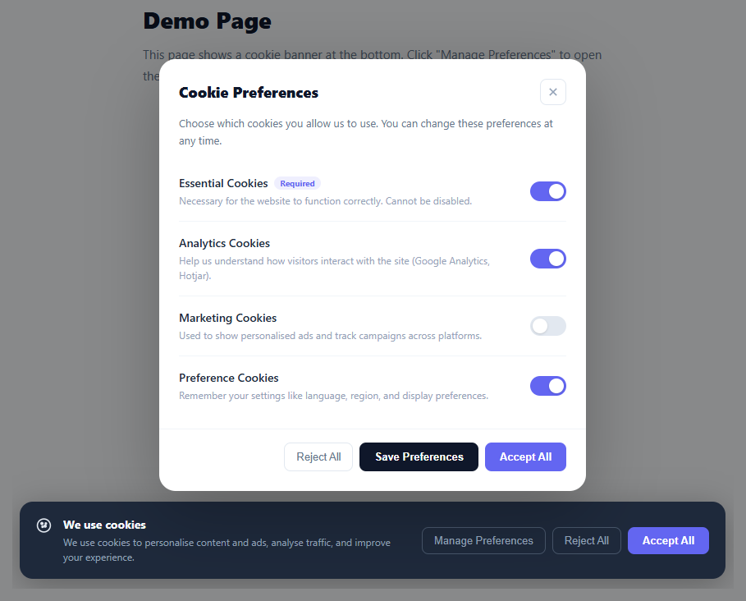Image resolution: width=746 pixels, height=601 pixels.
Task: Click the Demo Page heading
Action: (207, 21)
